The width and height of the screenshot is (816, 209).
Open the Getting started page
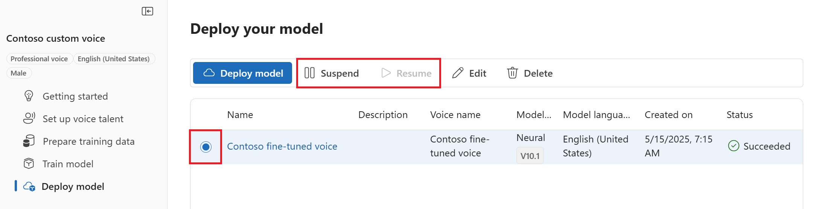pos(75,96)
